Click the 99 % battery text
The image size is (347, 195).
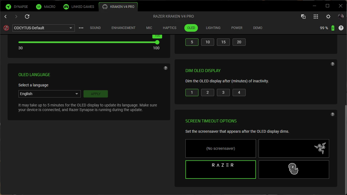(x=324, y=28)
